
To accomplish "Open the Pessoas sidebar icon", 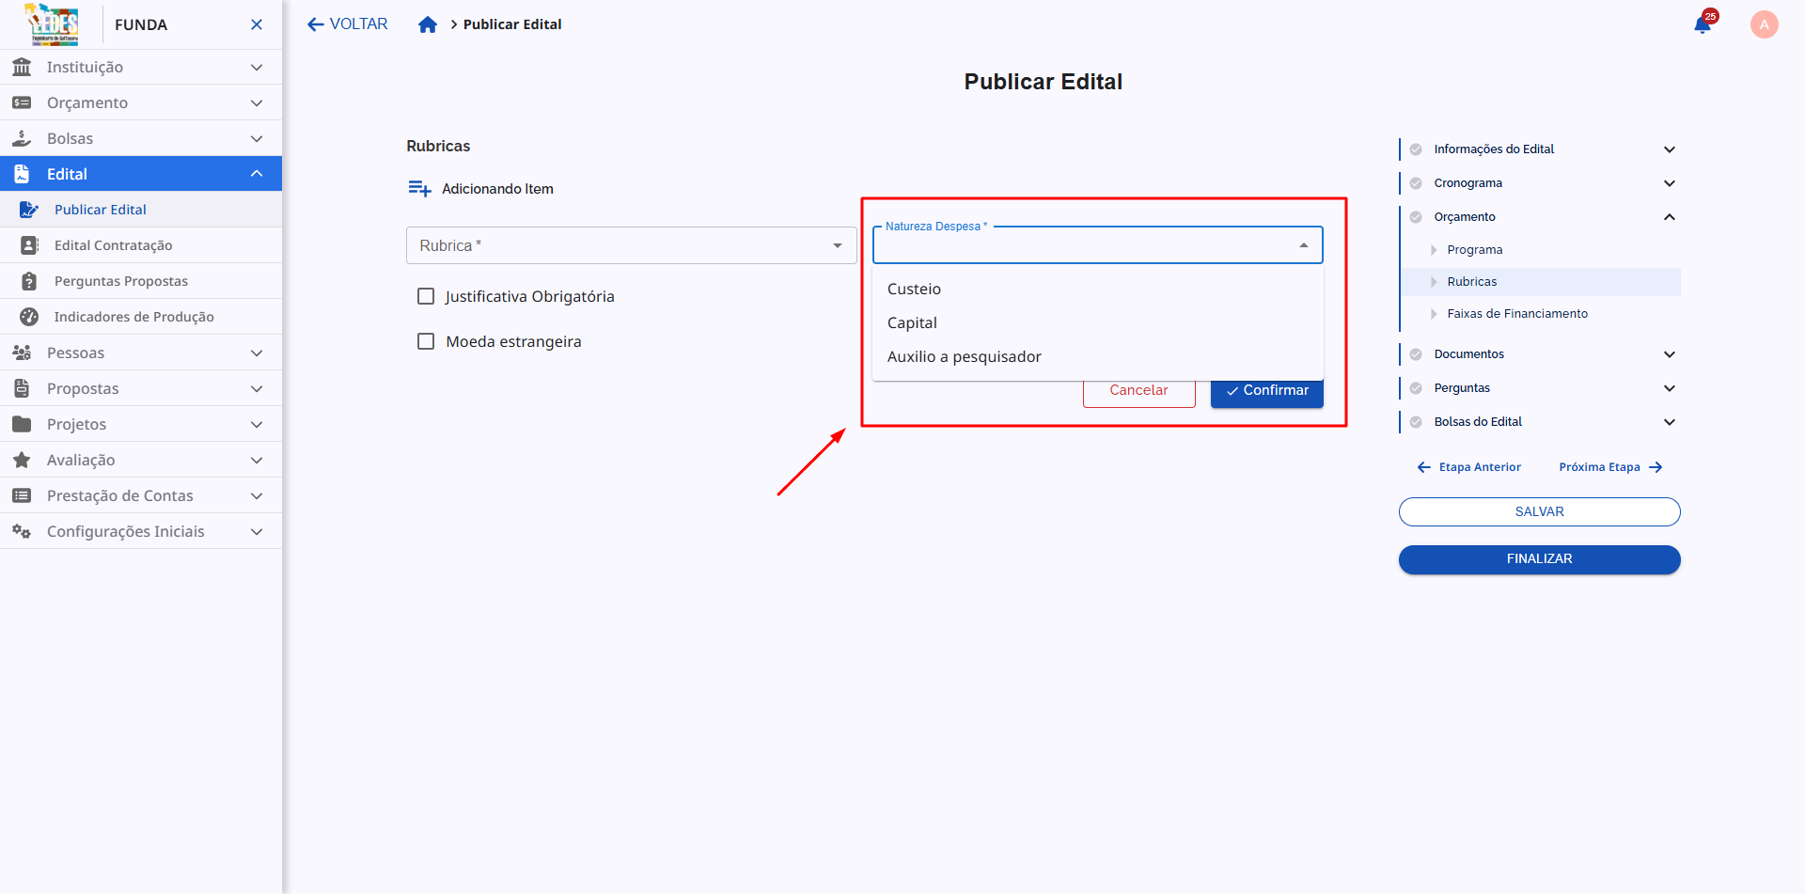I will (22, 353).
